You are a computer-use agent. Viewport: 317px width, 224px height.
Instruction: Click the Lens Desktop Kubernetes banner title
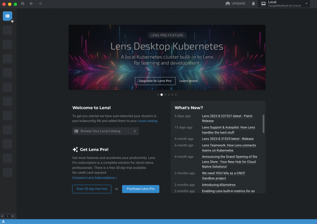167,46
